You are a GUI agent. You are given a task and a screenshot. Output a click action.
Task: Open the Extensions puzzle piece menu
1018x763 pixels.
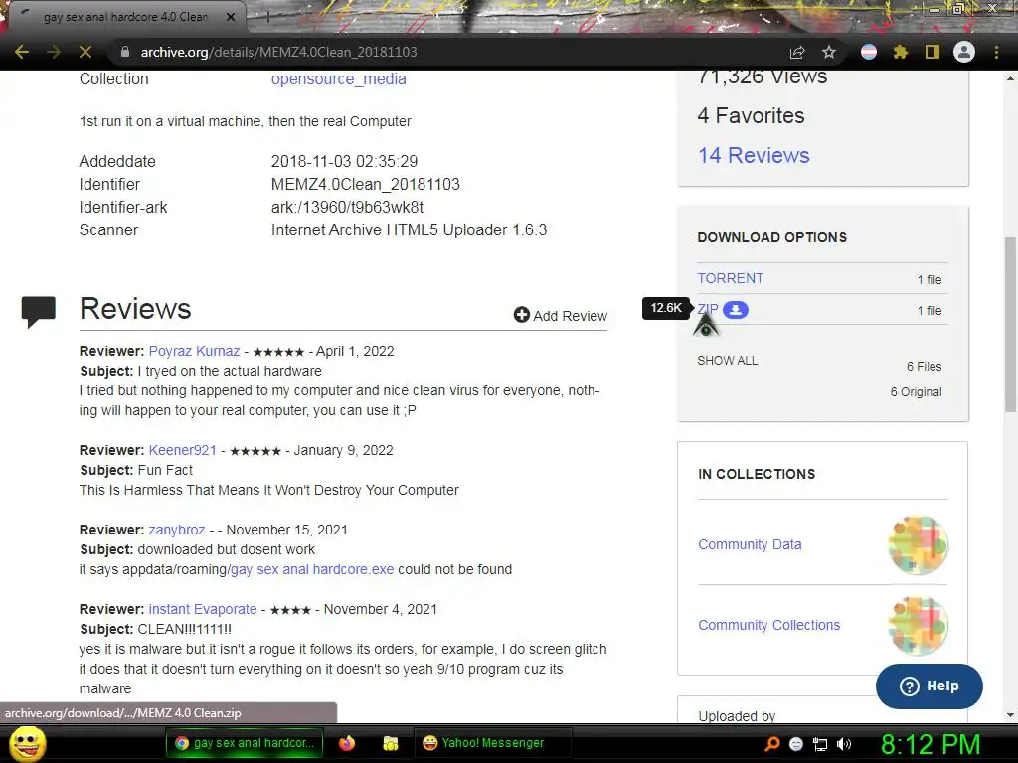[901, 52]
